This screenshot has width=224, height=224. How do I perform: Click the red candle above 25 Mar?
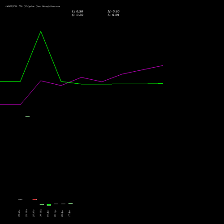point(34,200)
